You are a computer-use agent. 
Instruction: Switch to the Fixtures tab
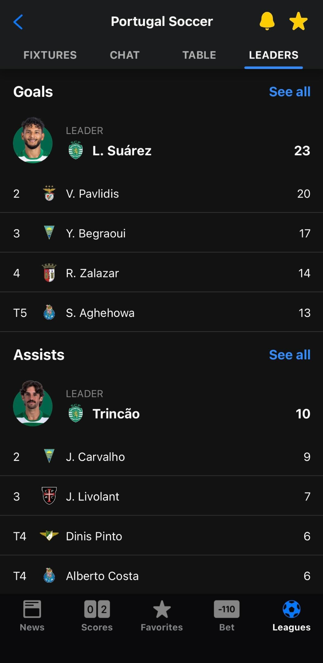coord(50,55)
